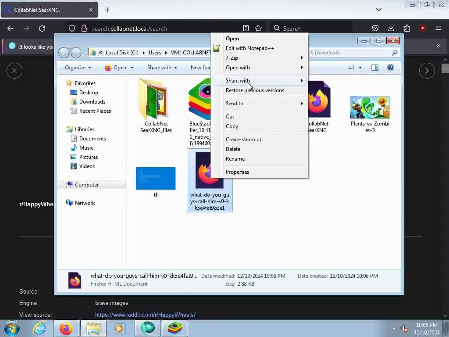Open Firefox hamburger menu

(438, 28)
